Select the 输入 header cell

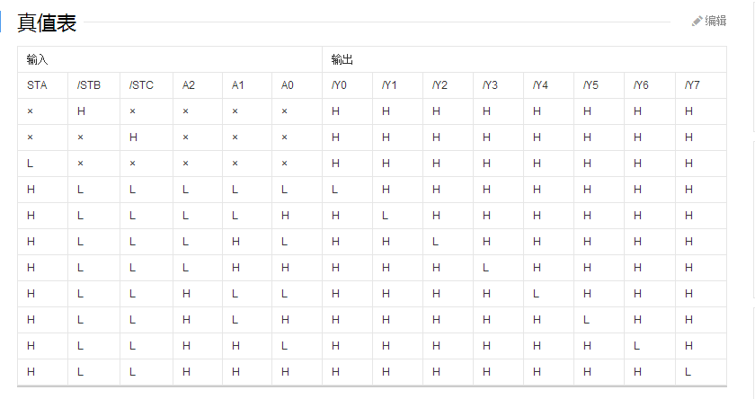click(37, 59)
